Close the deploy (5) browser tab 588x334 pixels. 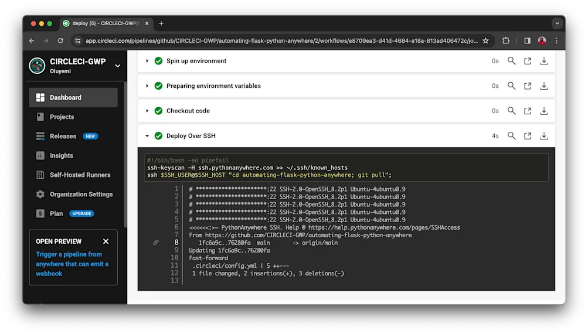pos(147,23)
